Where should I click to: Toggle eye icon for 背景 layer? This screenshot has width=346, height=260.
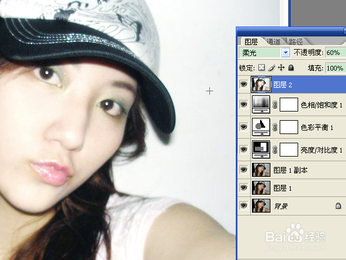[x=243, y=206]
